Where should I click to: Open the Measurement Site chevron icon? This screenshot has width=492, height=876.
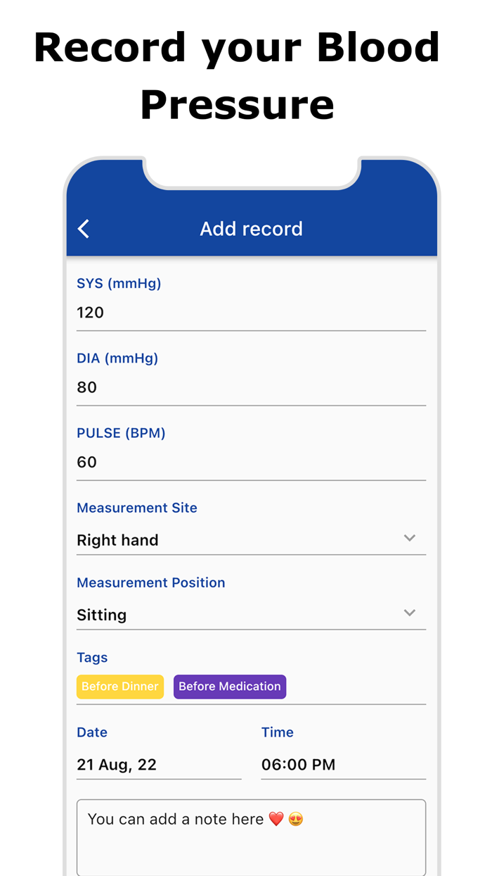click(410, 538)
